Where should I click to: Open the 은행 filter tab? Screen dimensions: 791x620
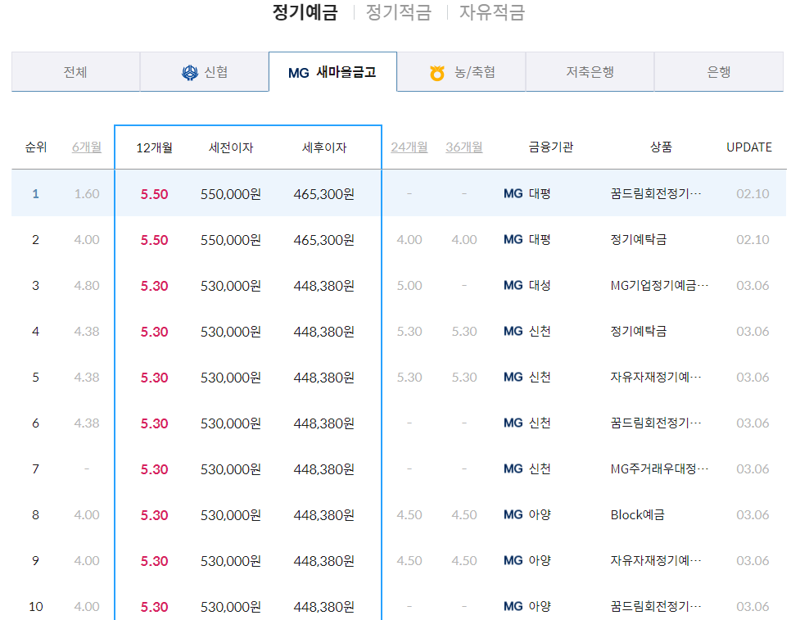(x=718, y=72)
